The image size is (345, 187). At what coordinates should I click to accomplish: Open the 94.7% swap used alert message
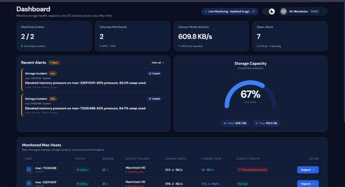[x=85, y=108]
